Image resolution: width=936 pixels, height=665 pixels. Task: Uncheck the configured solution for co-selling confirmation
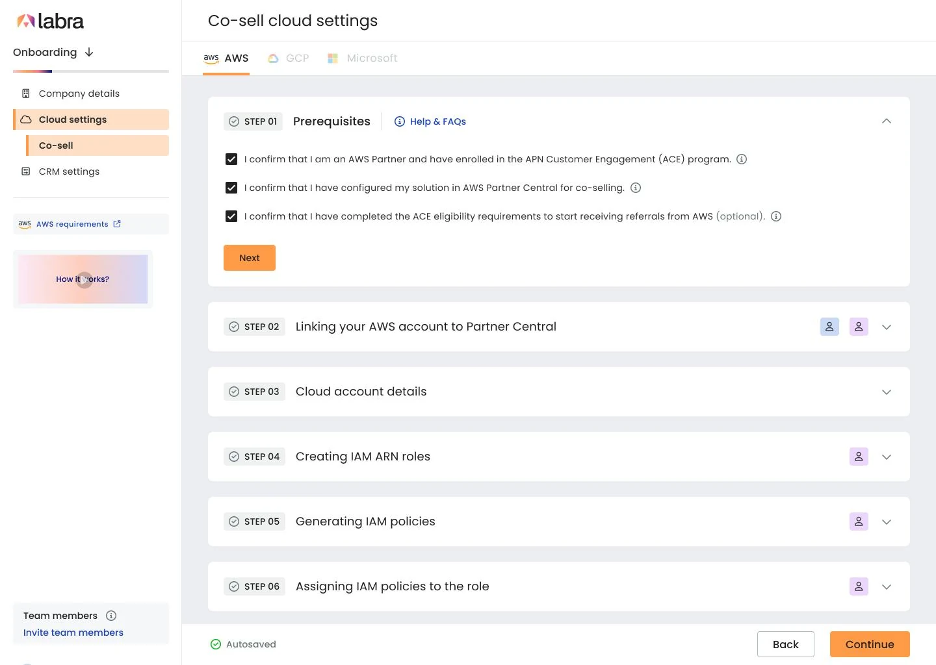pos(231,188)
